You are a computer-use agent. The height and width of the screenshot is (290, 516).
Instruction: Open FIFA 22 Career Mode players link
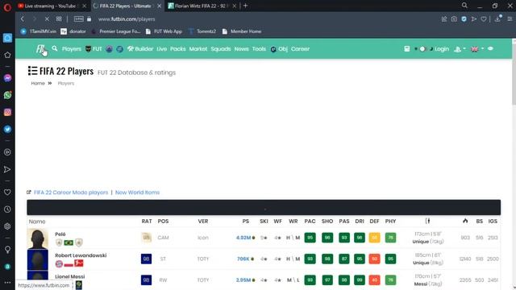(x=71, y=193)
